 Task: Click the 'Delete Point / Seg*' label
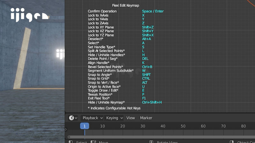(x=103, y=59)
